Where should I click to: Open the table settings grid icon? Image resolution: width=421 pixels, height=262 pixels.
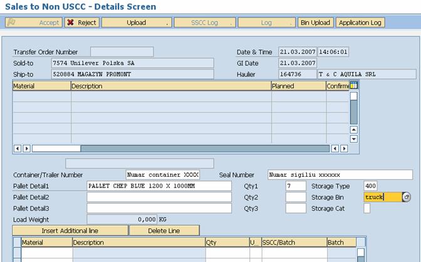353,86
